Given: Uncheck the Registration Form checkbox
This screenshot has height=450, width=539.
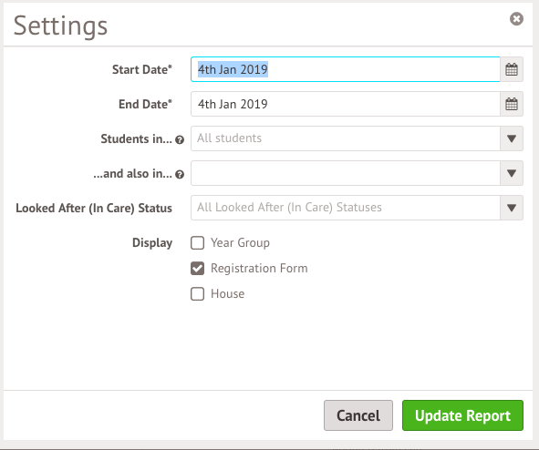Looking at the screenshot, I should click(197, 269).
